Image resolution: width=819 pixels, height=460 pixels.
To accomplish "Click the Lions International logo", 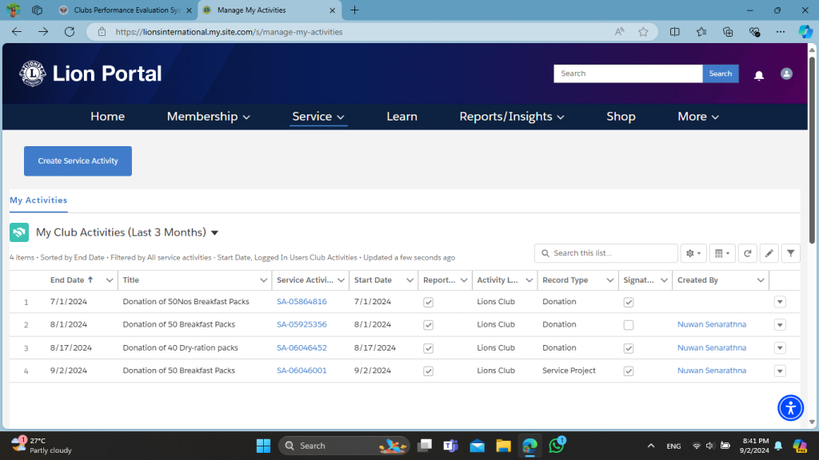I will click(x=32, y=73).
